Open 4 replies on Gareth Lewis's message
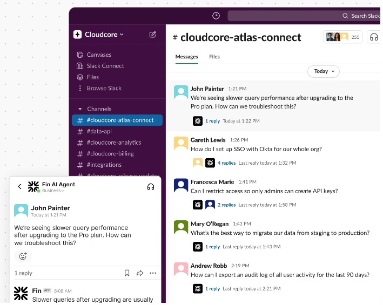The image size is (383, 305). [x=226, y=163]
